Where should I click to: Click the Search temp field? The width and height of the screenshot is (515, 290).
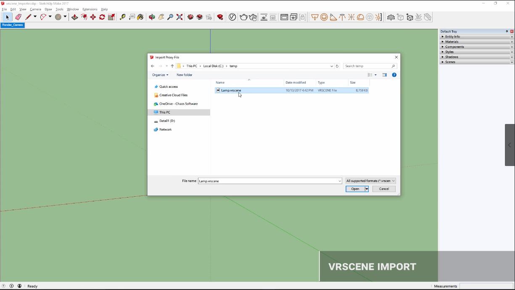coord(367,66)
